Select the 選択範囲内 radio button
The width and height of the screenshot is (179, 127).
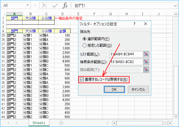pyautogui.click(x=84, y=39)
